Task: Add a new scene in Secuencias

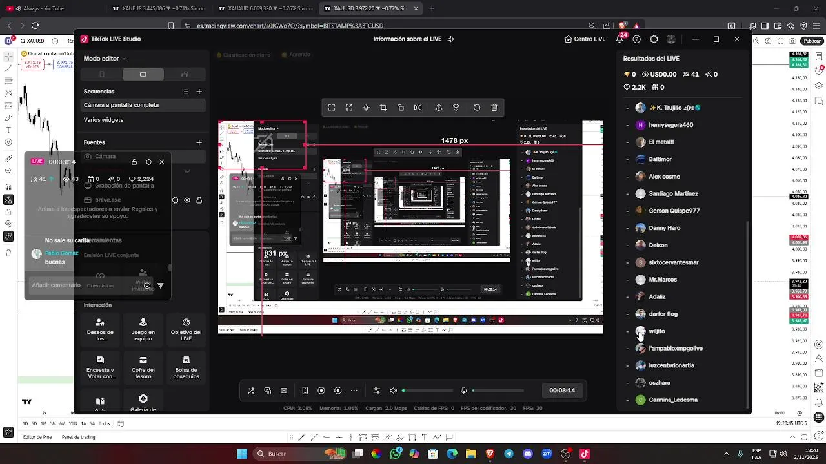Action: click(199, 92)
